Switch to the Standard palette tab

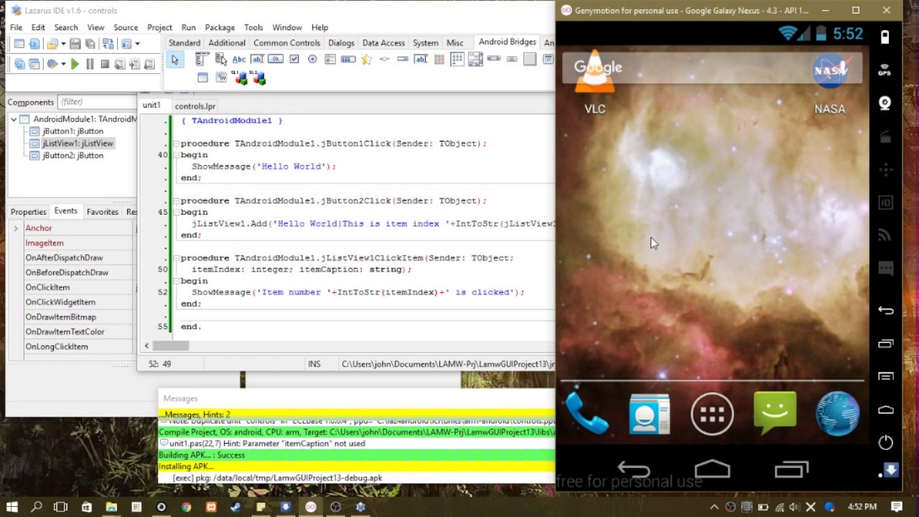(185, 43)
